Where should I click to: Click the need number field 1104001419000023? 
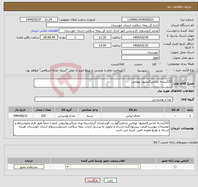pos(140,19)
